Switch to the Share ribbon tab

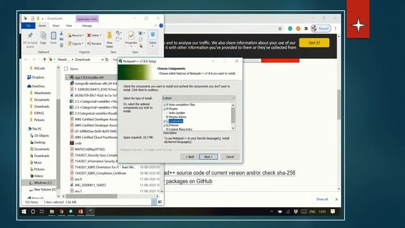(x=56, y=25)
